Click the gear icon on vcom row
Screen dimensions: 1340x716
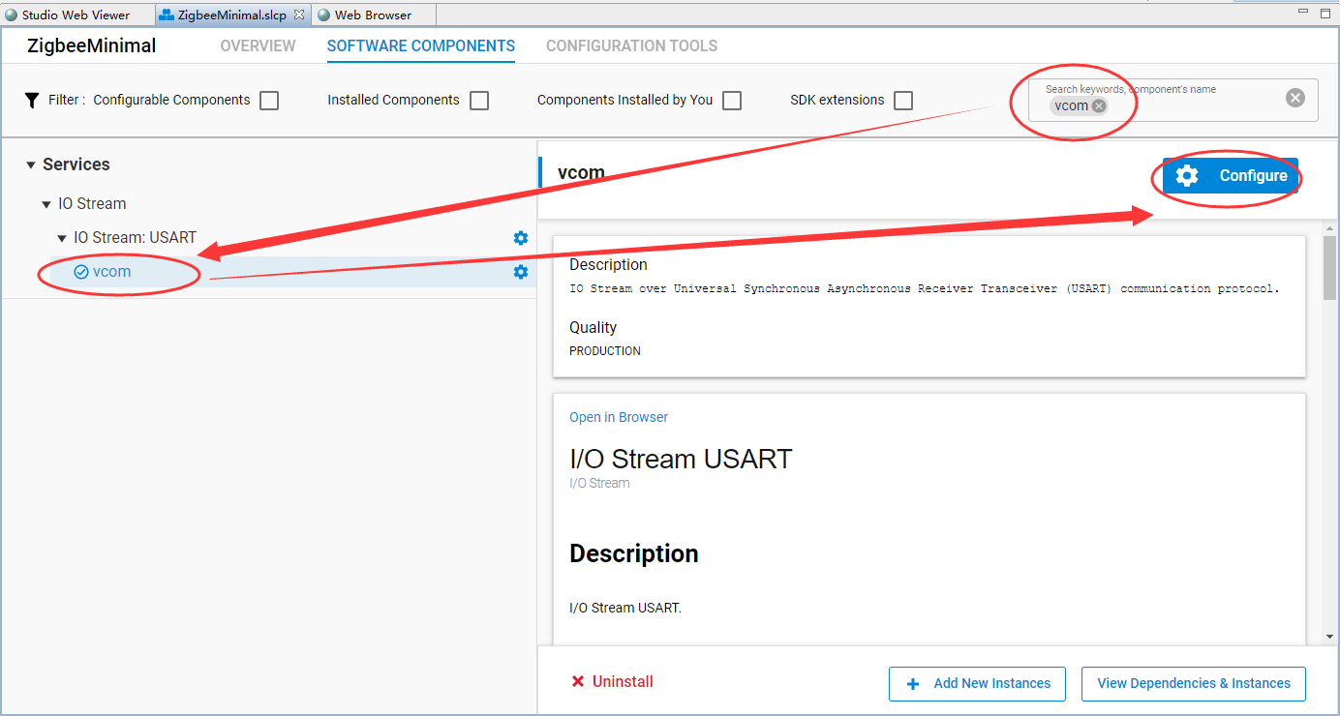click(x=521, y=272)
